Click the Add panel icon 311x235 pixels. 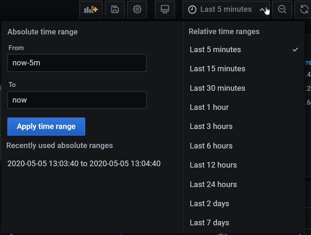(x=91, y=9)
